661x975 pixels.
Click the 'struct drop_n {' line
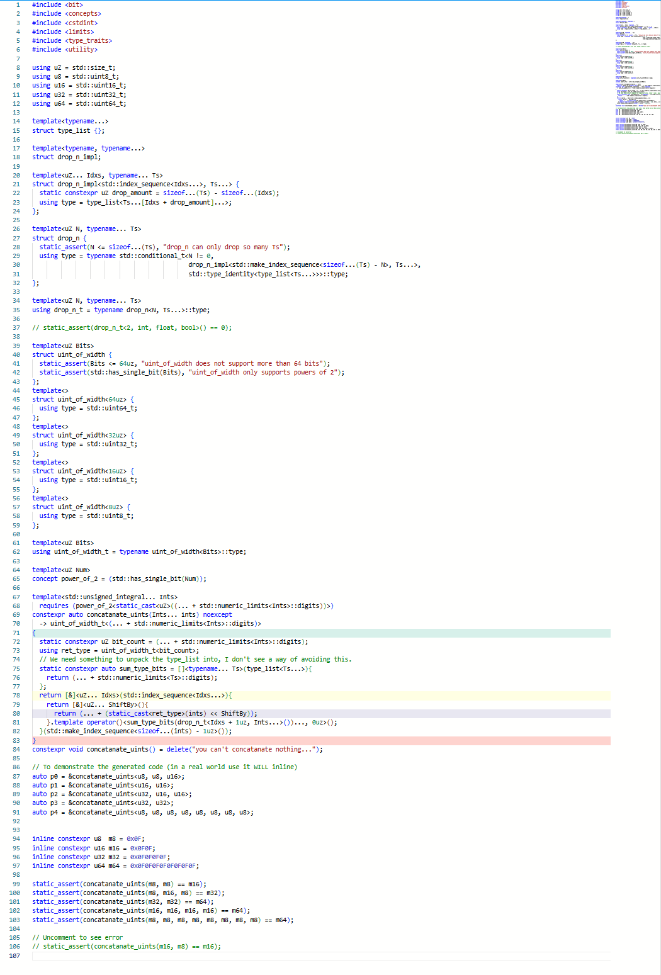[x=59, y=239]
